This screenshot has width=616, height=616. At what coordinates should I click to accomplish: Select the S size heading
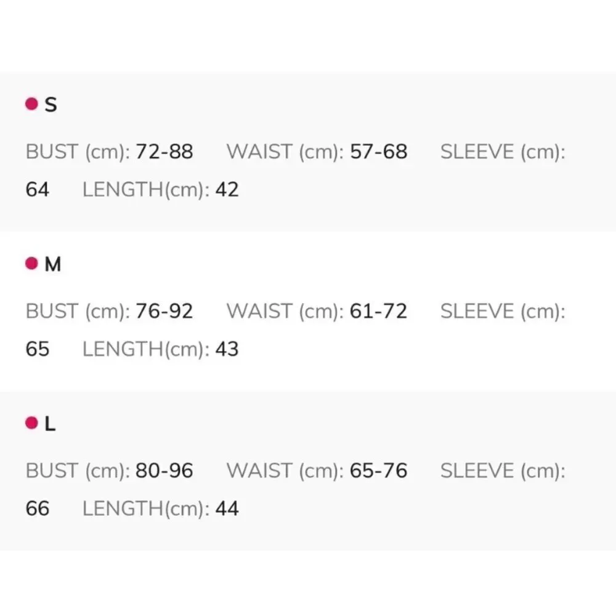coord(51,105)
